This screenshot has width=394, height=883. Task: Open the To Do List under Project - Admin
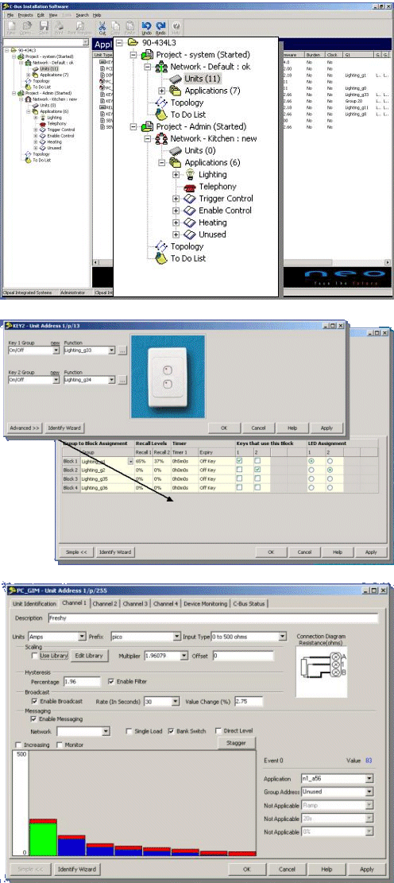coord(188,258)
